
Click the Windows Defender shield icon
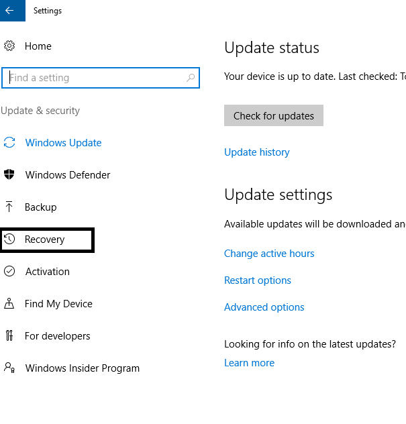point(9,175)
